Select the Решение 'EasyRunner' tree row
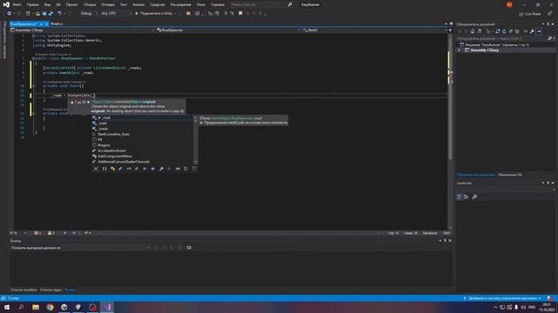Viewport: 558px width, 313px height. 506,45
